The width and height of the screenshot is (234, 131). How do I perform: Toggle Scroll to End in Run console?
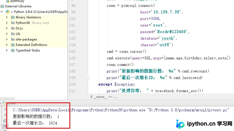pyautogui.click(x=5, y=127)
